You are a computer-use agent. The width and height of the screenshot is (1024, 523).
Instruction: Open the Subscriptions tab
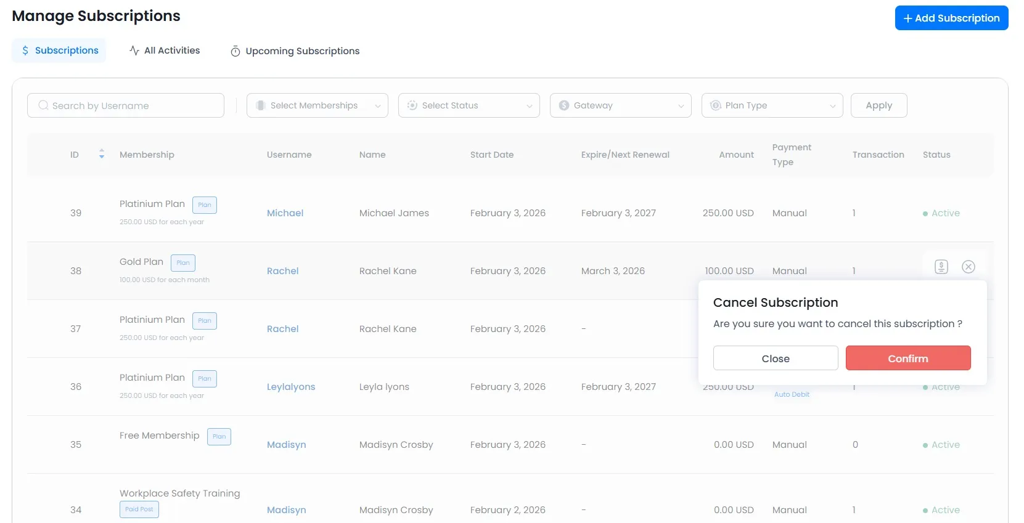click(x=59, y=51)
